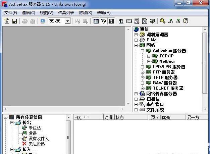Select the 发送 flag icon

pos(24,133)
